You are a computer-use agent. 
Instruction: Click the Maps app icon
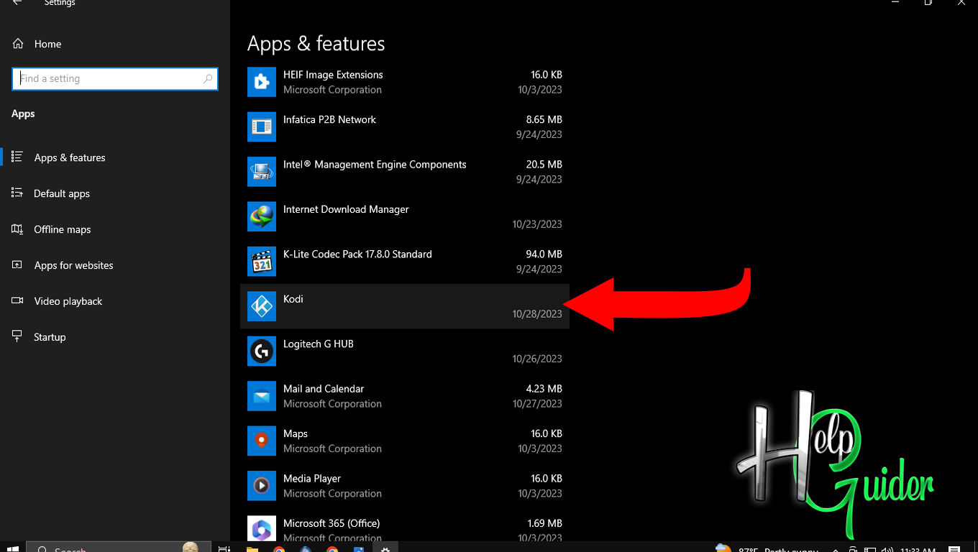pos(262,441)
